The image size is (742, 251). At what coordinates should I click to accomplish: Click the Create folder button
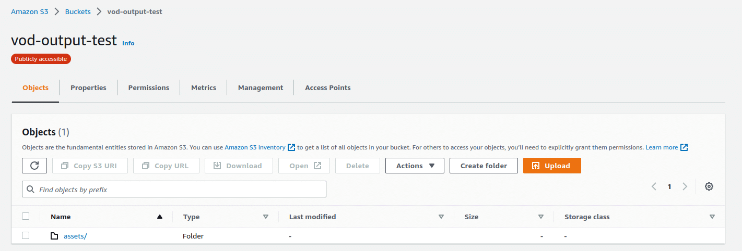point(484,166)
